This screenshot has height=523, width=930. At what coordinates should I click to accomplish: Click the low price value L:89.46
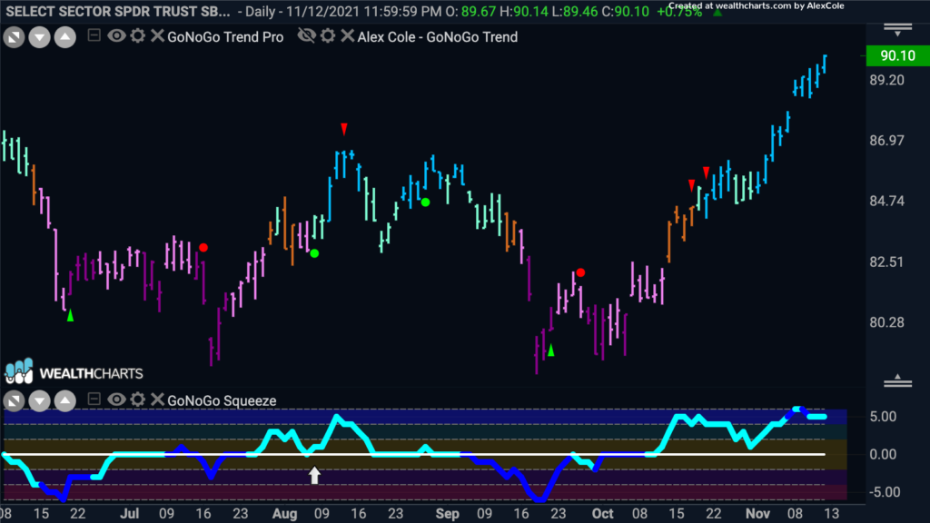point(574,11)
